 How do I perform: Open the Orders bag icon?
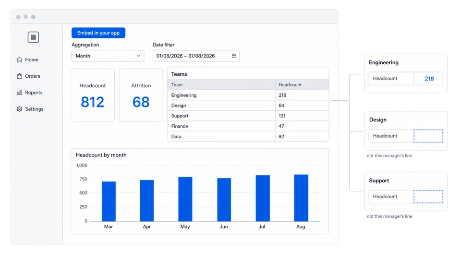[19, 76]
